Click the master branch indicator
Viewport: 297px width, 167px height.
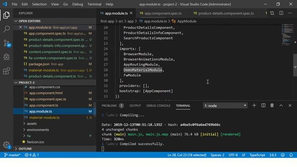[x=13, y=155]
